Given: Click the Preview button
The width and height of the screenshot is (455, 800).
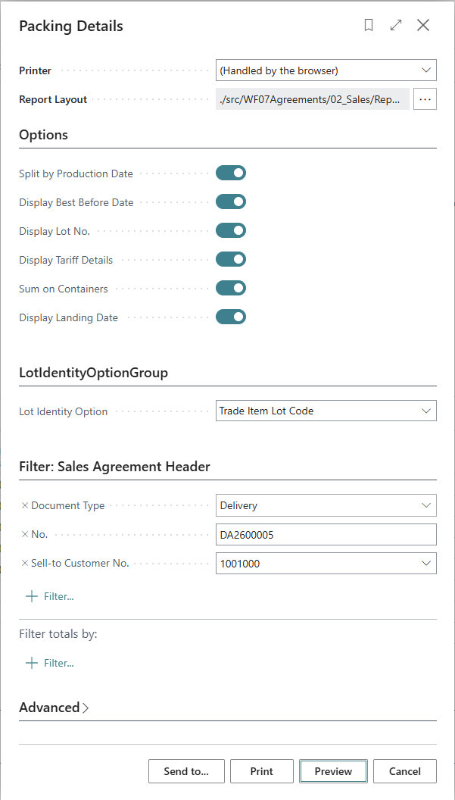Looking at the screenshot, I should point(333,771).
